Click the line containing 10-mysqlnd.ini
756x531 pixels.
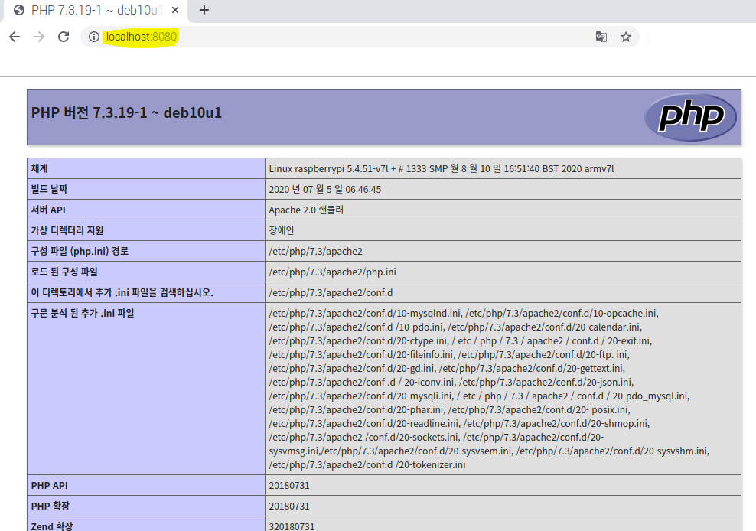(x=464, y=314)
